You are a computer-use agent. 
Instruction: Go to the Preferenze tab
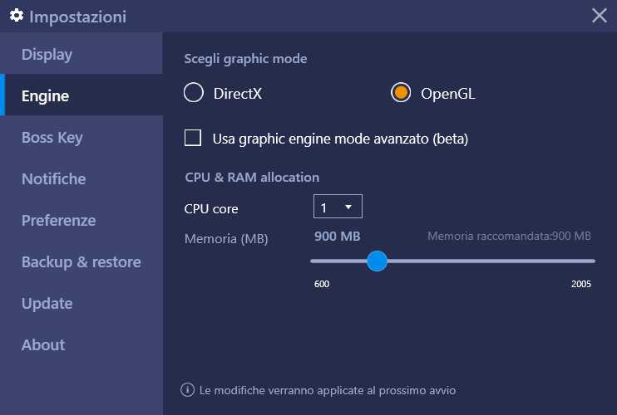[81, 220]
